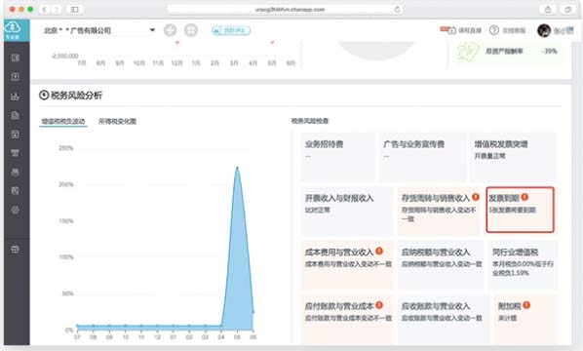This screenshot has width=583, height=351.
Task: Open the 广告与业务宣传费 risk card
Action: (422, 157)
